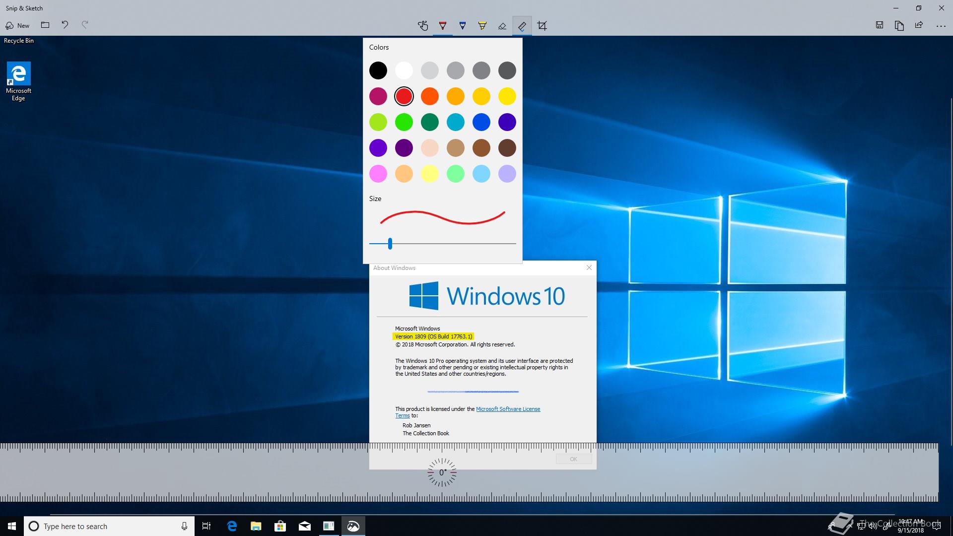Image resolution: width=953 pixels, height=536 pixels.
Task: Click the ruler's 0° angle dial
Action: tap(442, 472)
